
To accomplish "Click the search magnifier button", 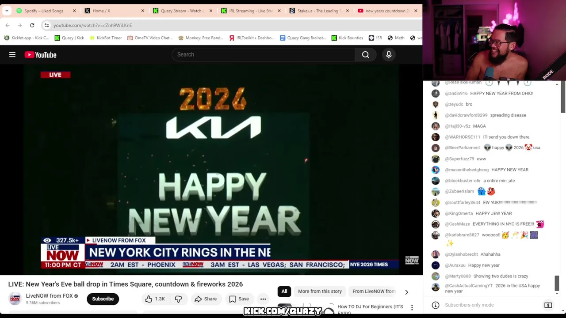I will [x=366, y=54].
